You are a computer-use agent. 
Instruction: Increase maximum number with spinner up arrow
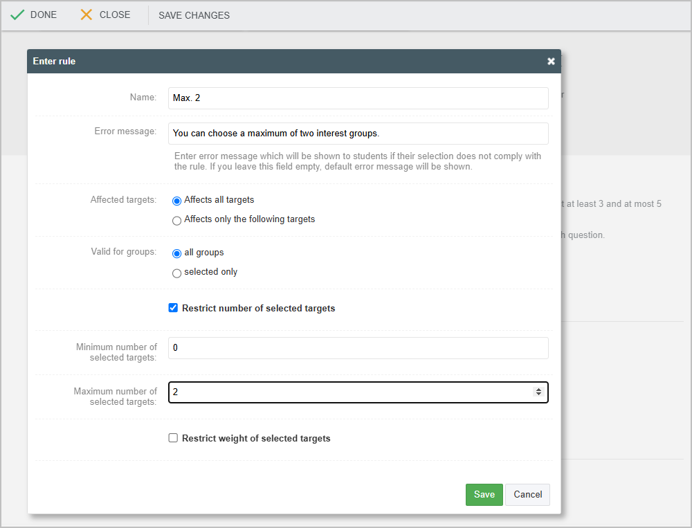coord(538,390)
